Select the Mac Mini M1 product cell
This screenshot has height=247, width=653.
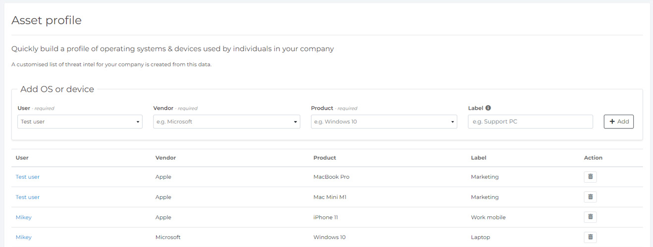[330, 197]
